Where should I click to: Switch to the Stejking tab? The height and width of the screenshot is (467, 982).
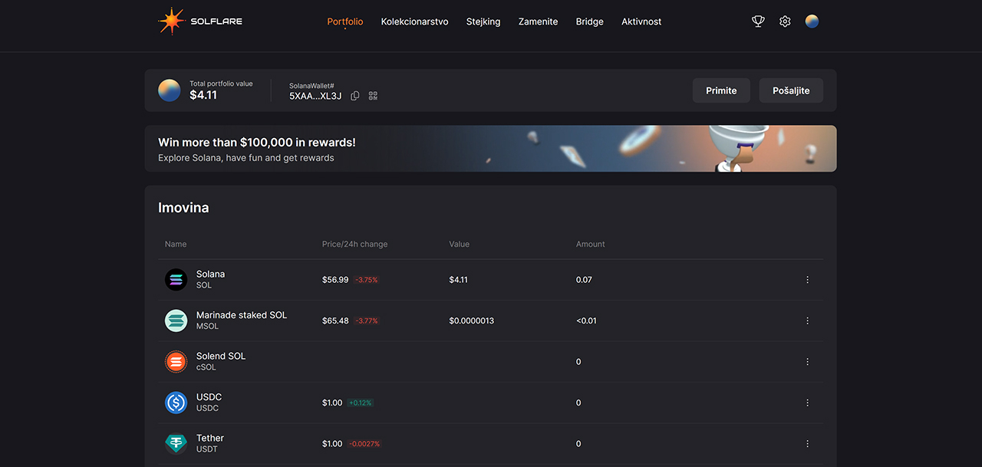click(x=483, y=21)
